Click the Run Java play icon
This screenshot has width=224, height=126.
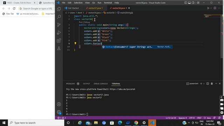pyautogui.click(x=208, y=8)
